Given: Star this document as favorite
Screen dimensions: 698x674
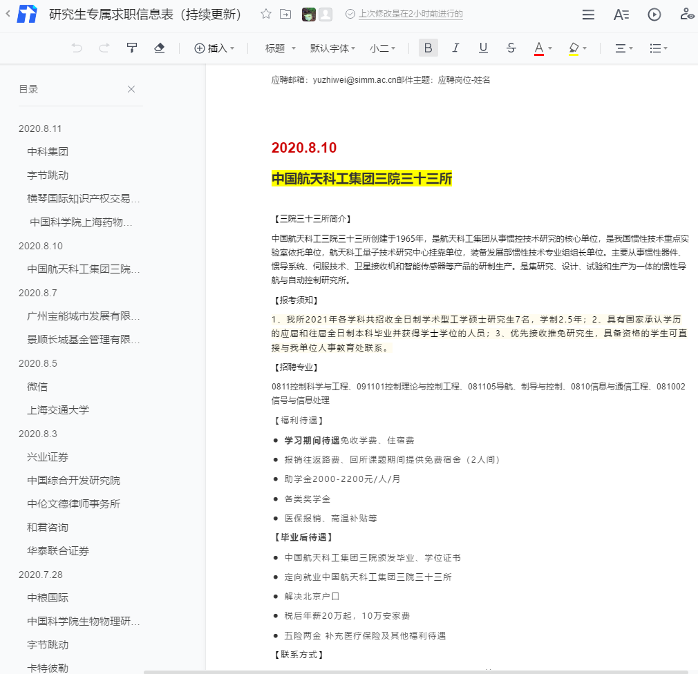Looking at the screenshot, I should point(266,14).
